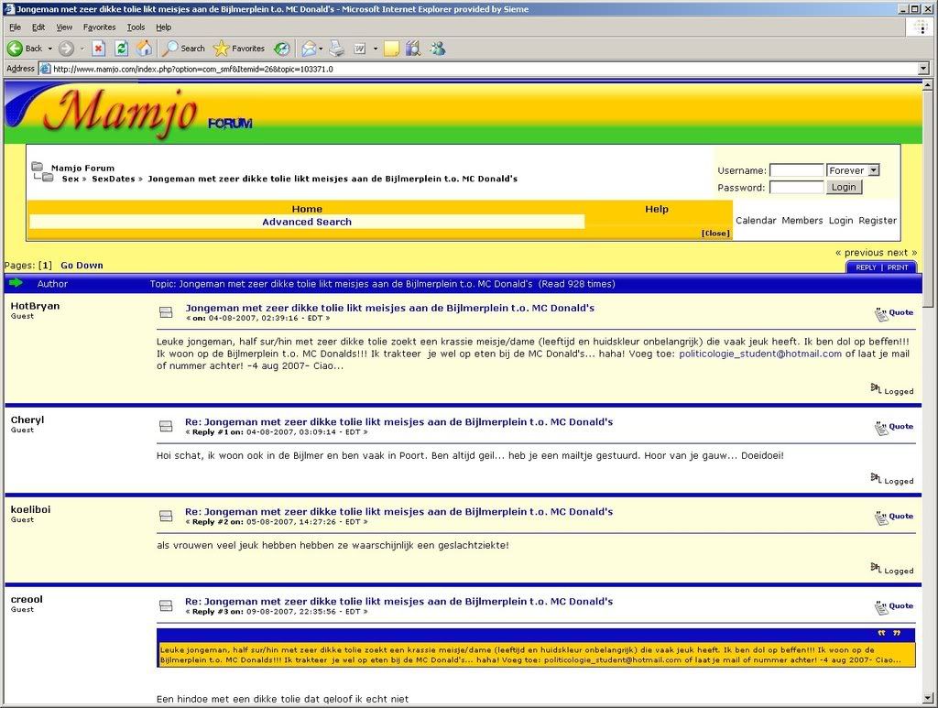
Task: Open the Forever session length dropdown
Action: pos(853,170)
